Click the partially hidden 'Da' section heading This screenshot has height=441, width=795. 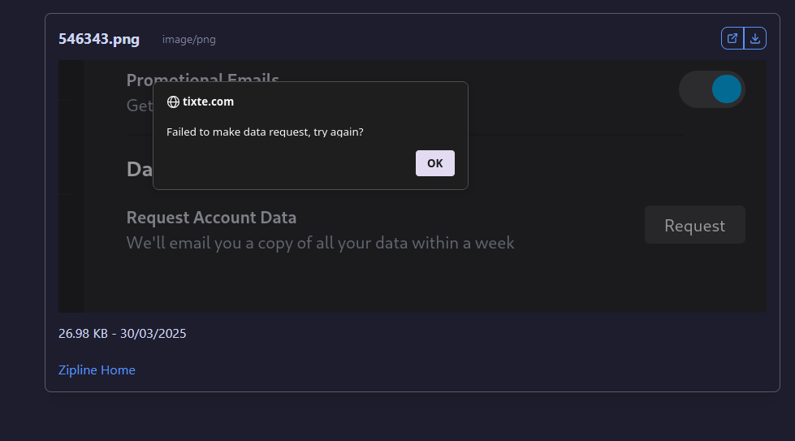(x=140, y=169)
